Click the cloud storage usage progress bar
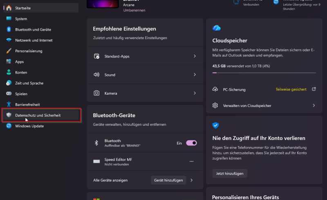Image resolution: width=327 pixels, height=200 pixels. coord(264,73)
